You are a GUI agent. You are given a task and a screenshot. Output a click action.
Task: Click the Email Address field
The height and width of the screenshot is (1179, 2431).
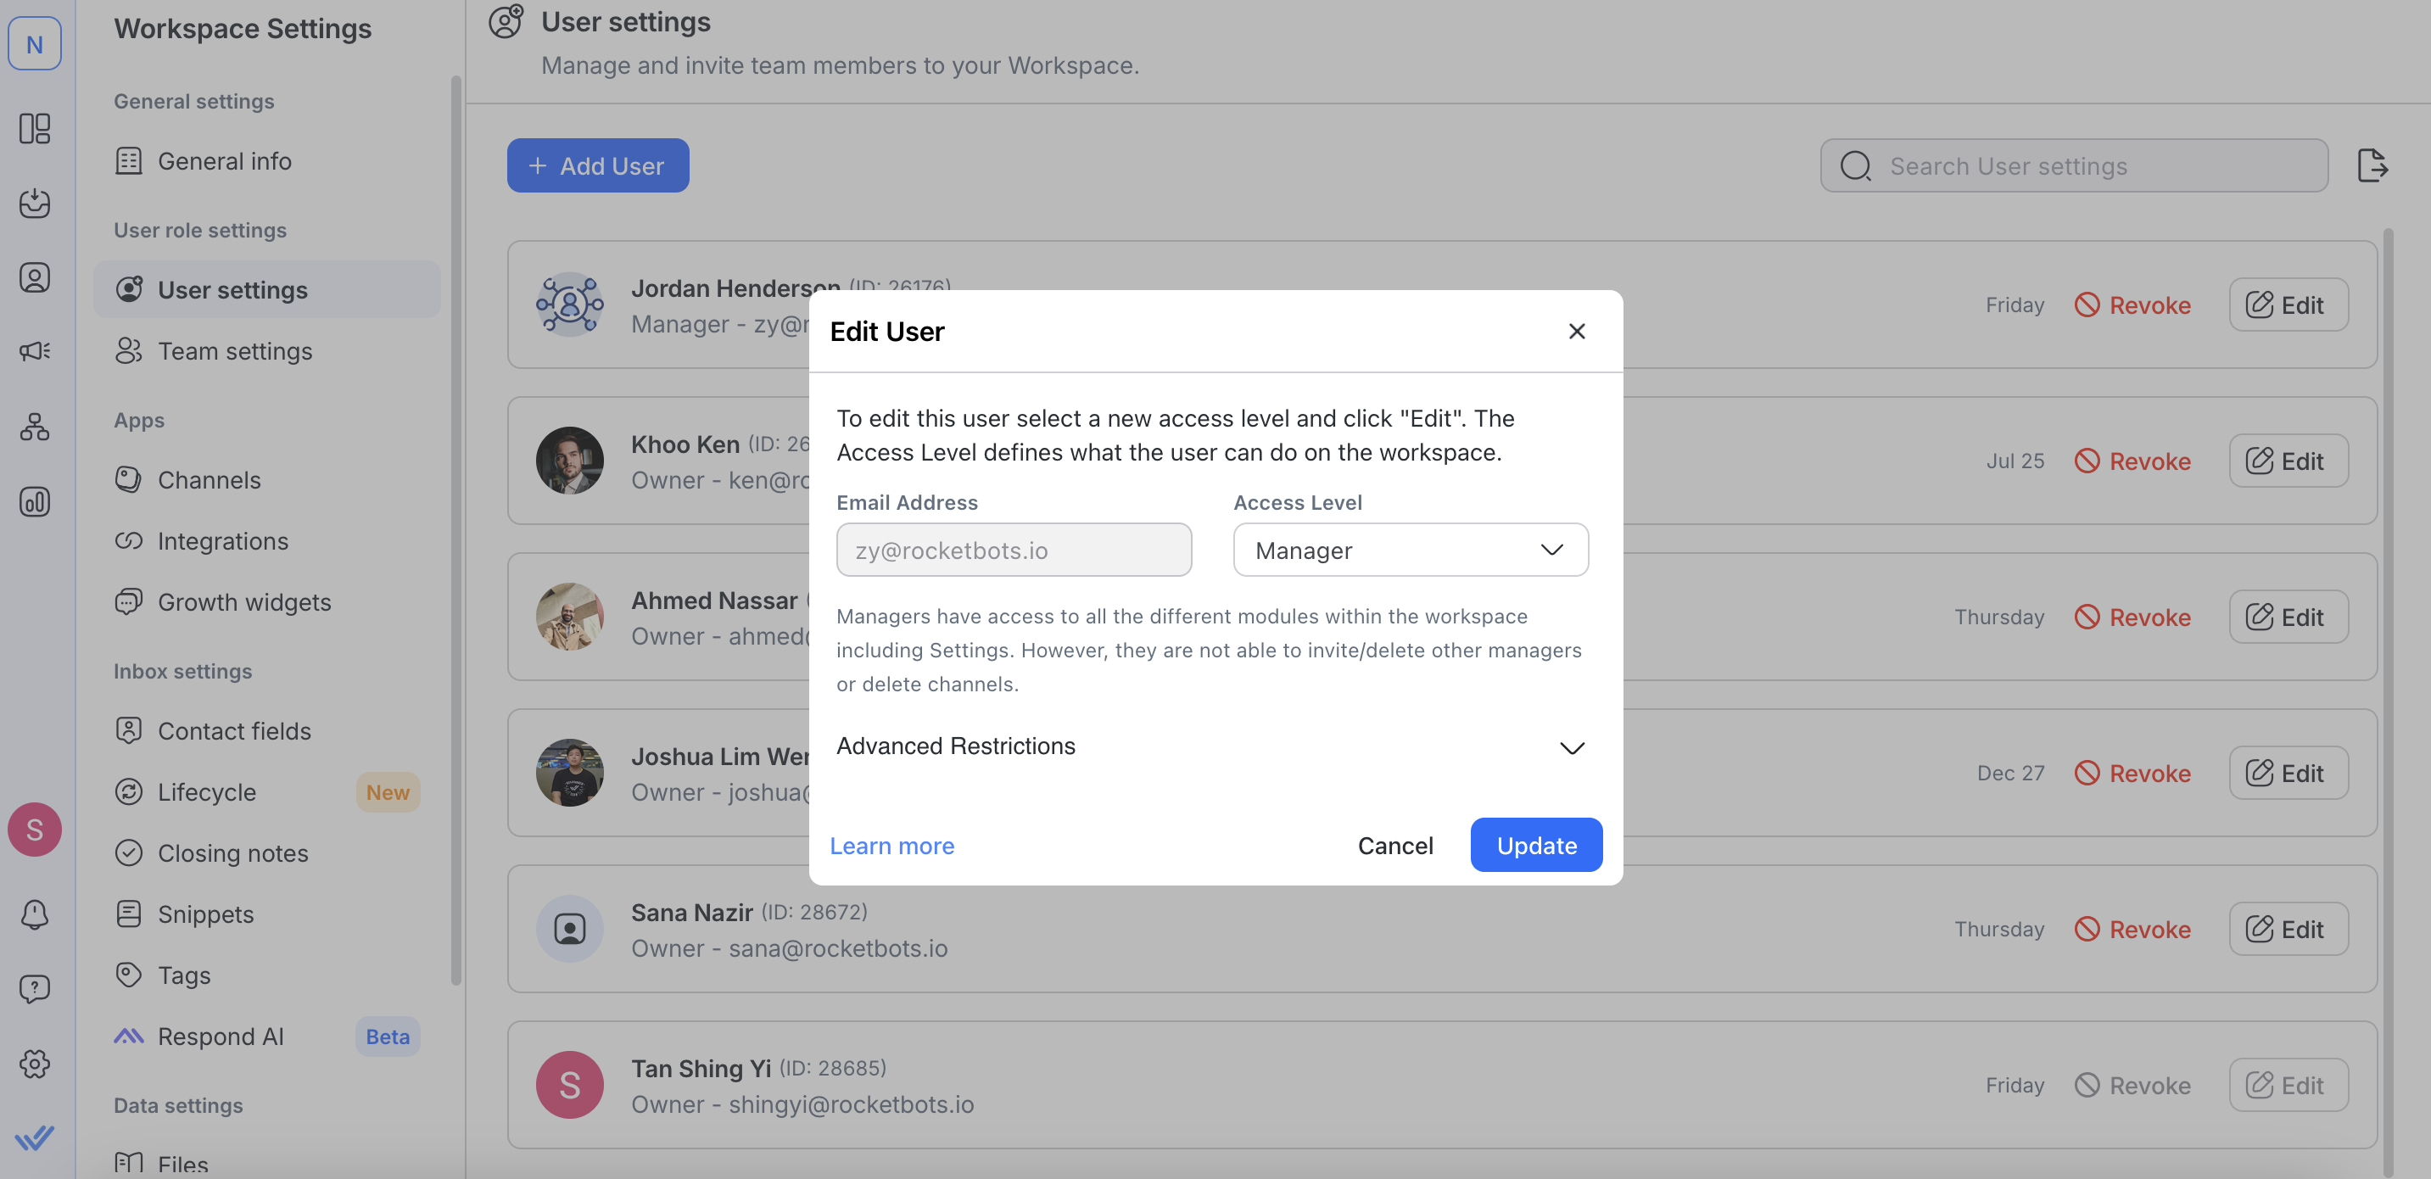click(1014, 550)
